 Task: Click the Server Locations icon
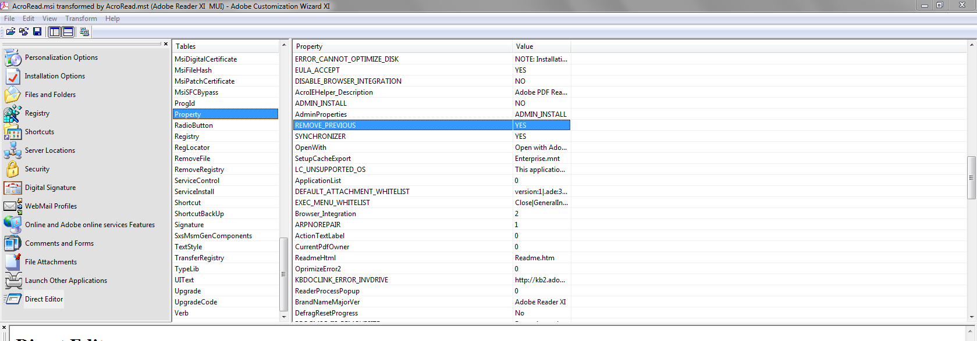coord(13,150)
